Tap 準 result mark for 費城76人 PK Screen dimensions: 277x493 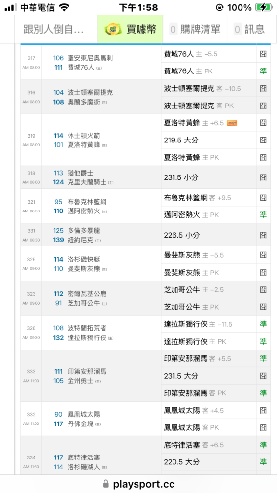coord(263,71)
